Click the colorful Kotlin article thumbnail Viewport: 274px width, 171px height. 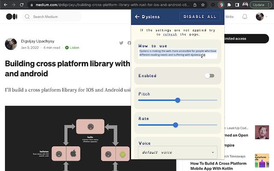coord(262,160)
